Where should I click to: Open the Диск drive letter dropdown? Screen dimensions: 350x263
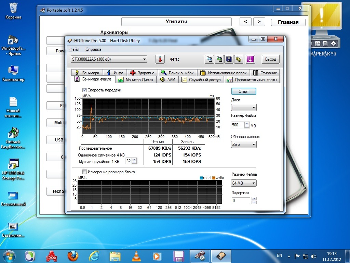pos(243,107)
